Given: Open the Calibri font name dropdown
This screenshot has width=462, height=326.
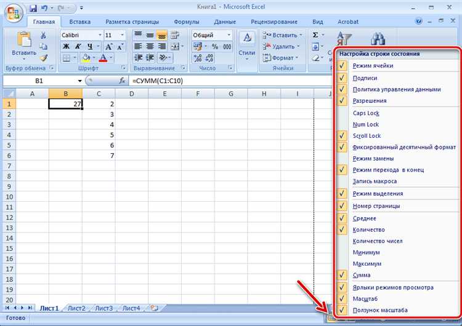Looking at the screenshot, I should (100, 35).
